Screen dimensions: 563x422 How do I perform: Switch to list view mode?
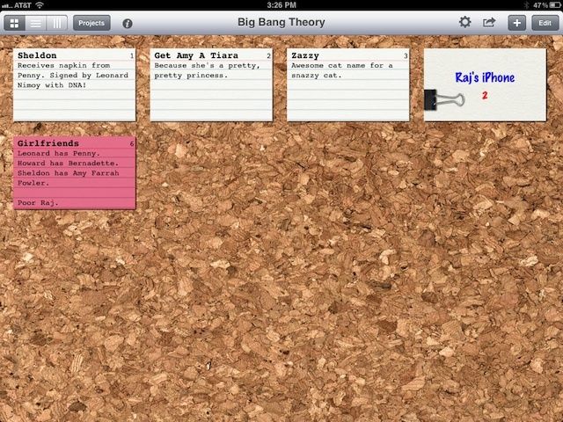[x=36, y=23]
